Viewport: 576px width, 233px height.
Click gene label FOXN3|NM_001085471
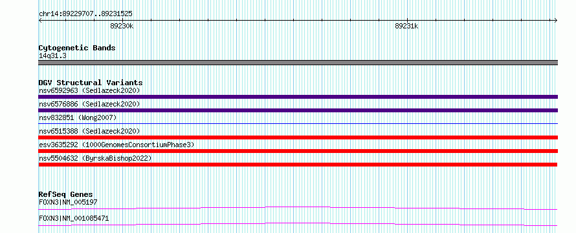[74, 219]
